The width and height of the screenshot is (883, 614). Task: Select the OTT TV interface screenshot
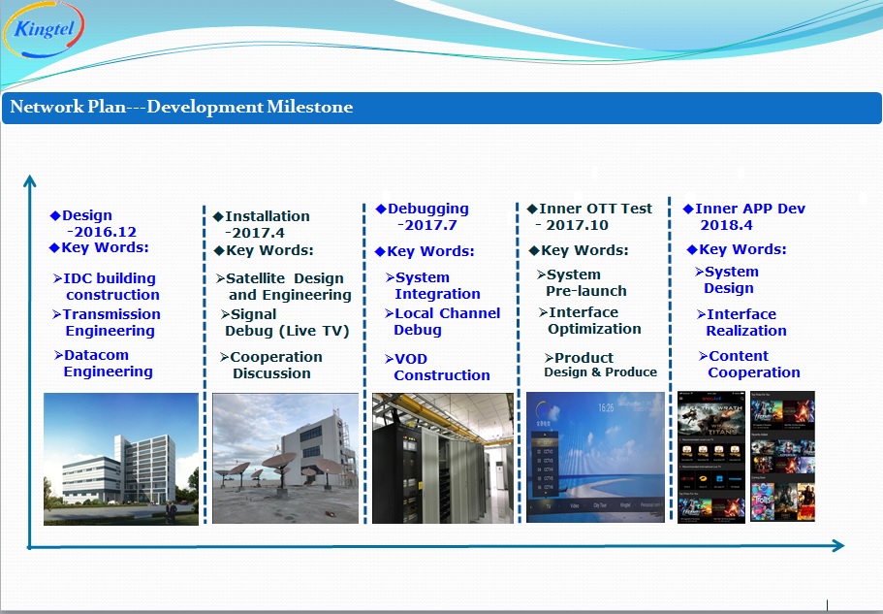(x=595, y=457)
